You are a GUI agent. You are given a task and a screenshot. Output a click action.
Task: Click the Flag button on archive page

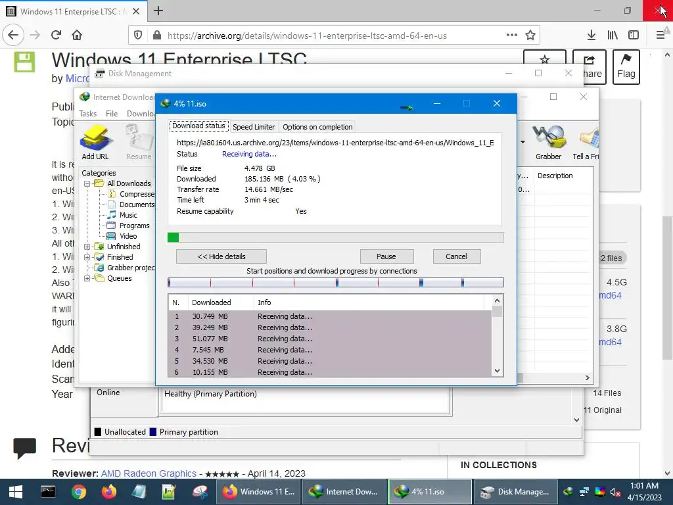(x=626, y=67)
